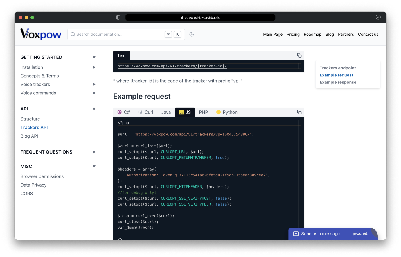Image resolution: width=401 pixels, height=257 pixels.
Task: Select the Python code tab
Action: coord(227,112)
